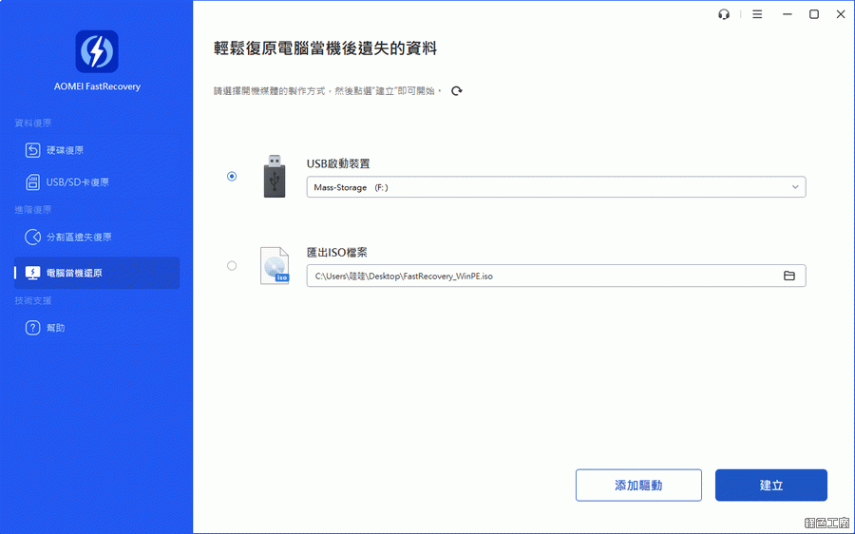
Task: Click the 建立 button
Action: [x=770, y=485]
